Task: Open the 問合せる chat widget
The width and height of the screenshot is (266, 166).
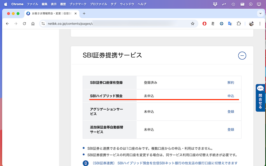Action: pos(260,97)
